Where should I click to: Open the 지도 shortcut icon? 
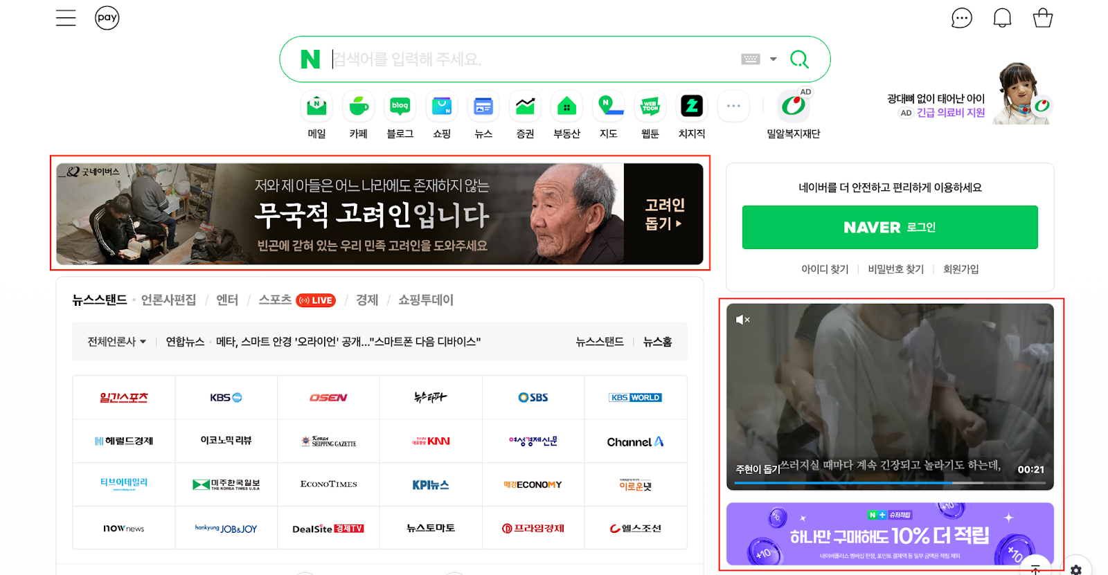click(x=608, y=107)
